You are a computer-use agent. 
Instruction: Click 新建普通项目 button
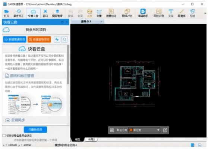click(15, 39)
